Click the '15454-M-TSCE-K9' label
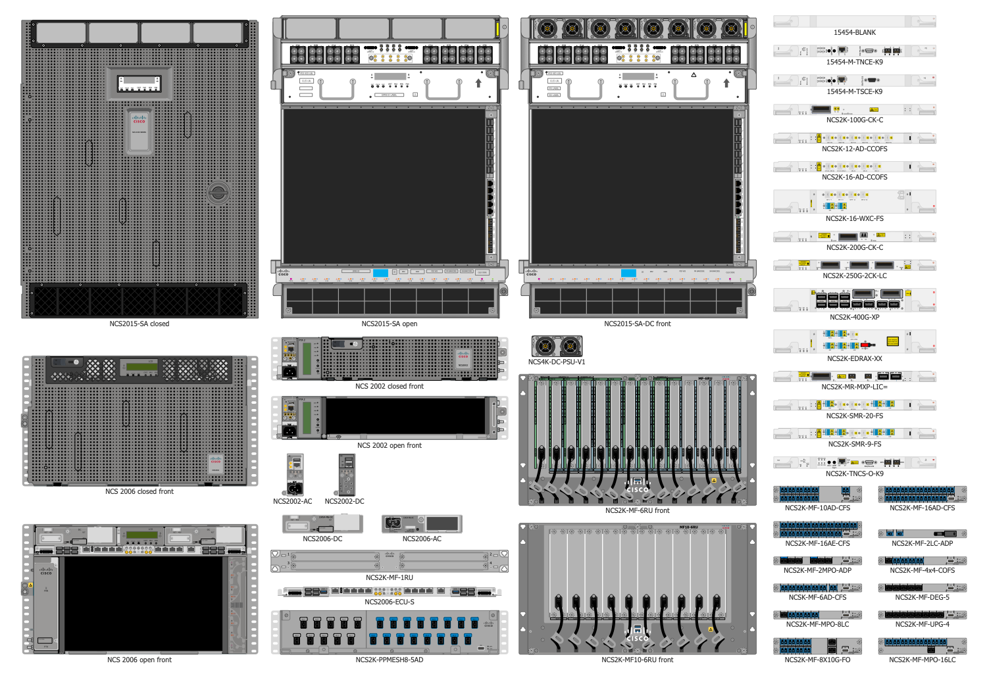 [x=855, y=91]
